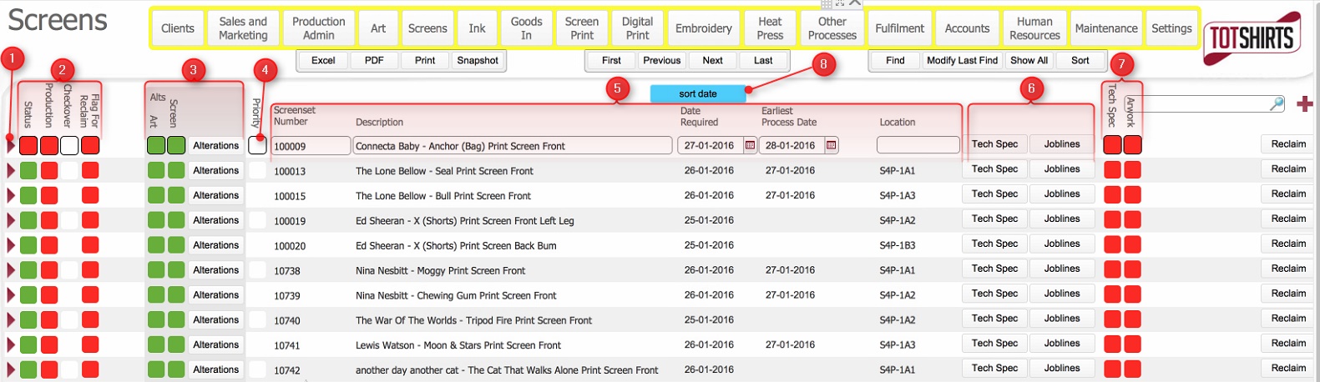
Task: Open the Screen Print tab
Action: pyautogui.click(x=582, y=28)
